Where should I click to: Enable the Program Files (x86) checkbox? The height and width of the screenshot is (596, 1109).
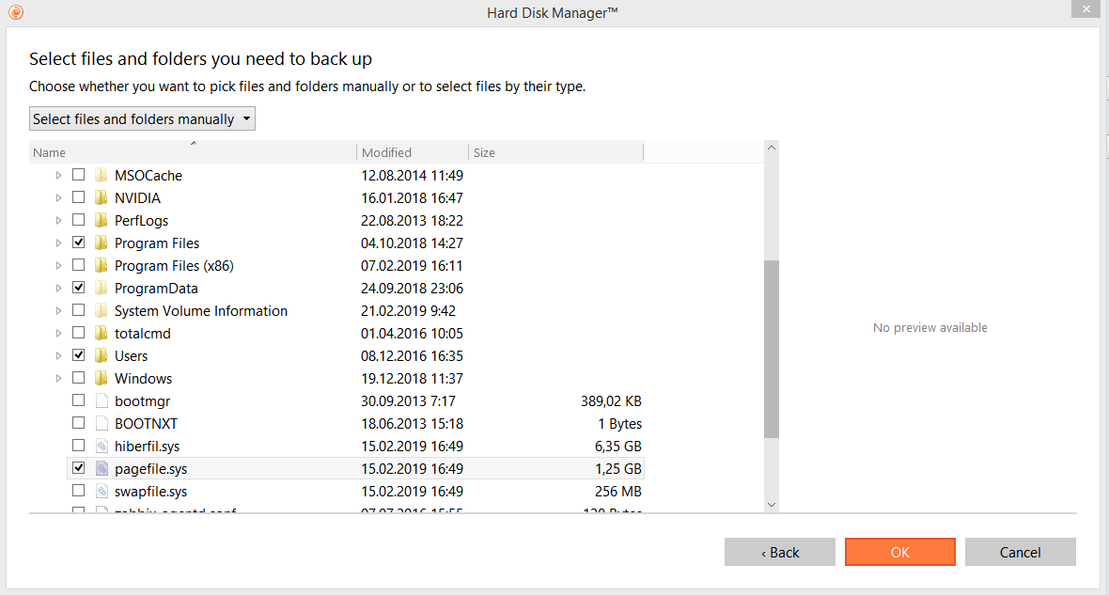tap(78, 266)
